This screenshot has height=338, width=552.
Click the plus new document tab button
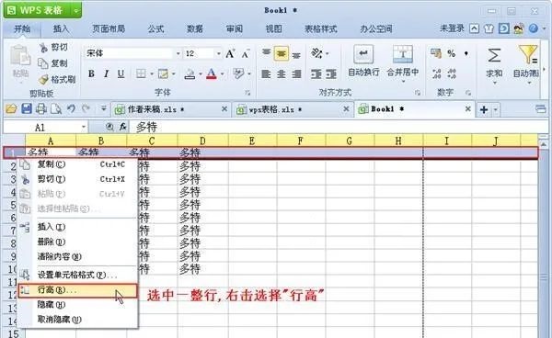coord(484,109)
